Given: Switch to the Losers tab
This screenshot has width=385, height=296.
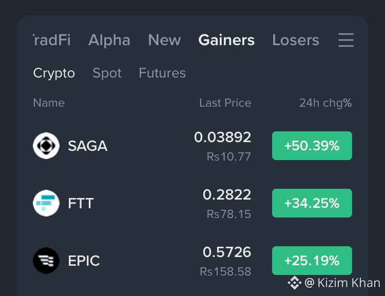Looking at the screenshot, I should [296, 40].
